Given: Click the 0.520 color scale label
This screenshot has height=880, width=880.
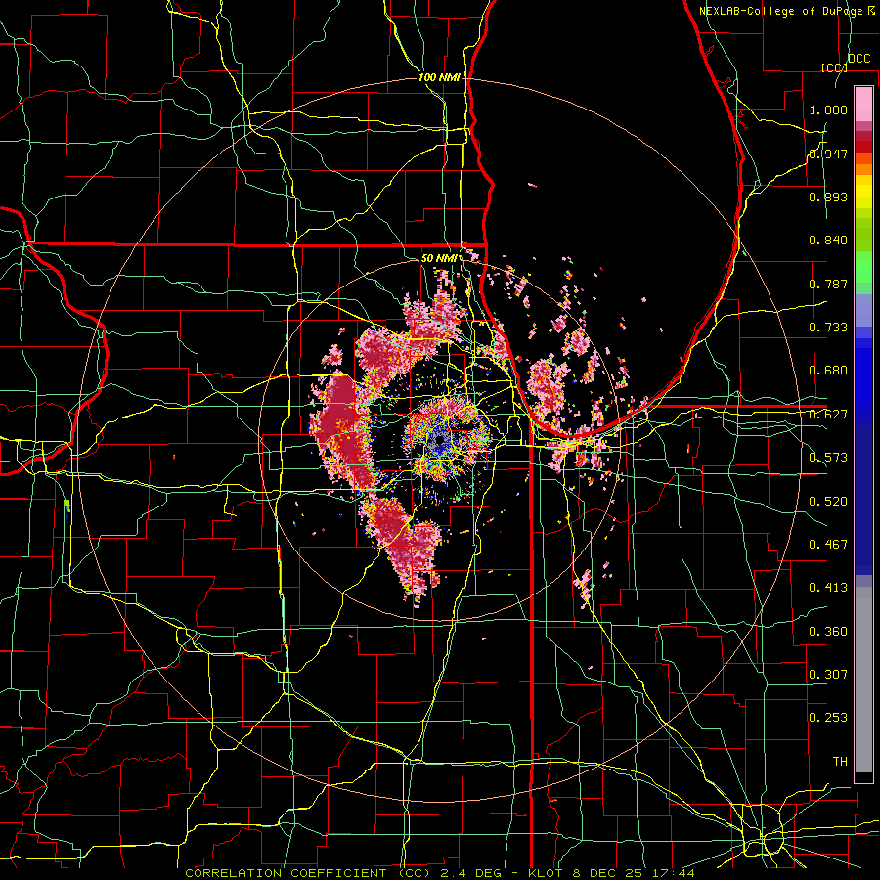Looking at the screenshot, I should [x=828, y=501].
